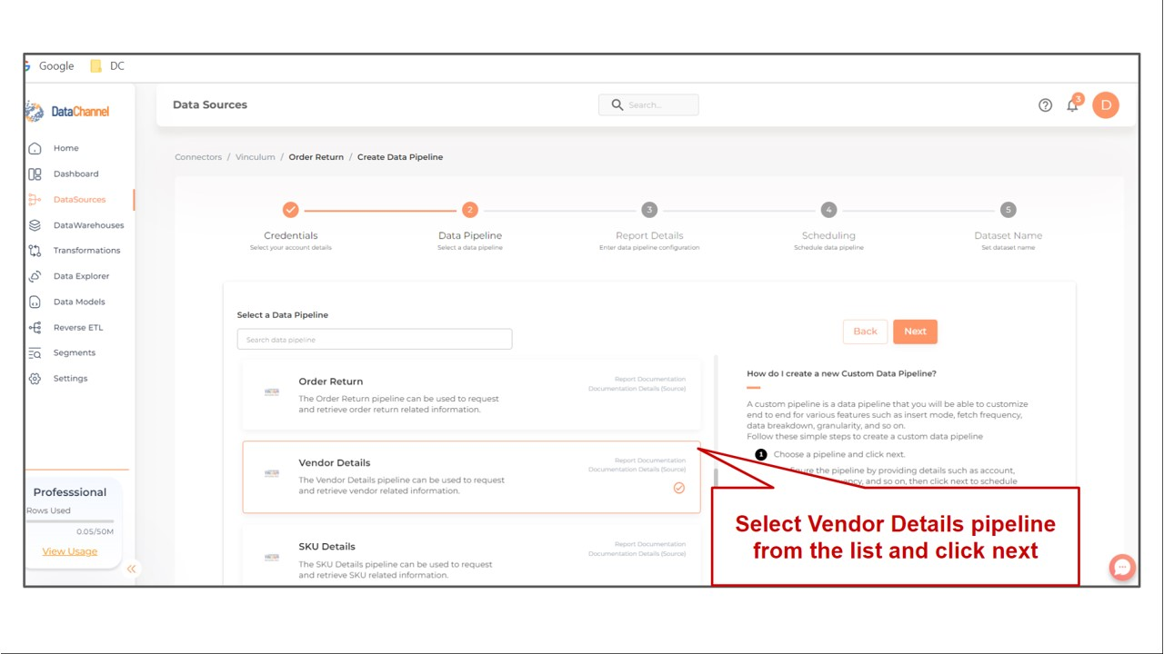This screenshot has height=654, width=1164.
Task: Open the Transformations sidebar icon
Action: [x=35, y=251]
